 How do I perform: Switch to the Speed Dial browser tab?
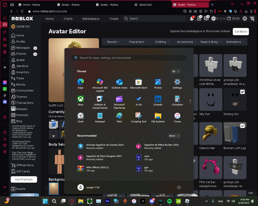click(146, 5)
